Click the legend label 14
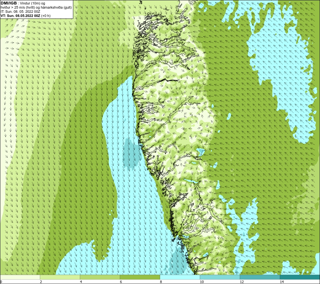The width and height of the screenshot is (320, 284). click(x=282, y=282)
